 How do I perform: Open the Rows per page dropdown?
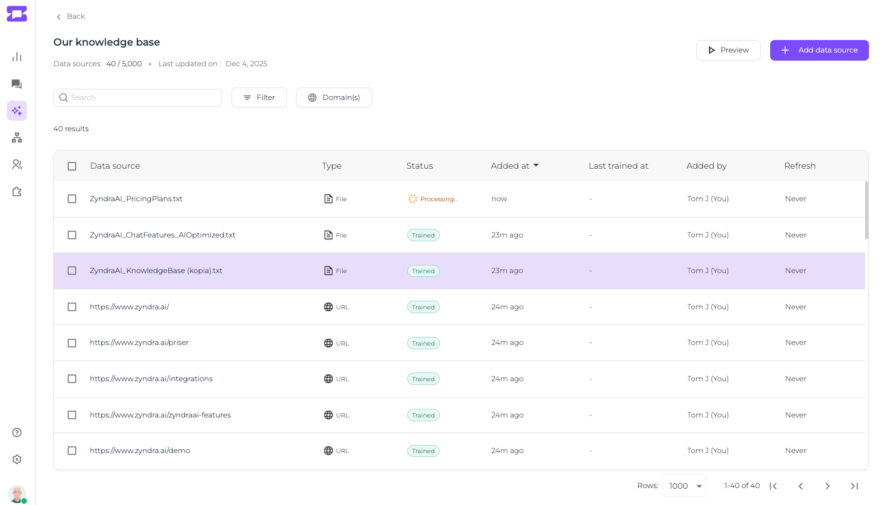point(684,486)
